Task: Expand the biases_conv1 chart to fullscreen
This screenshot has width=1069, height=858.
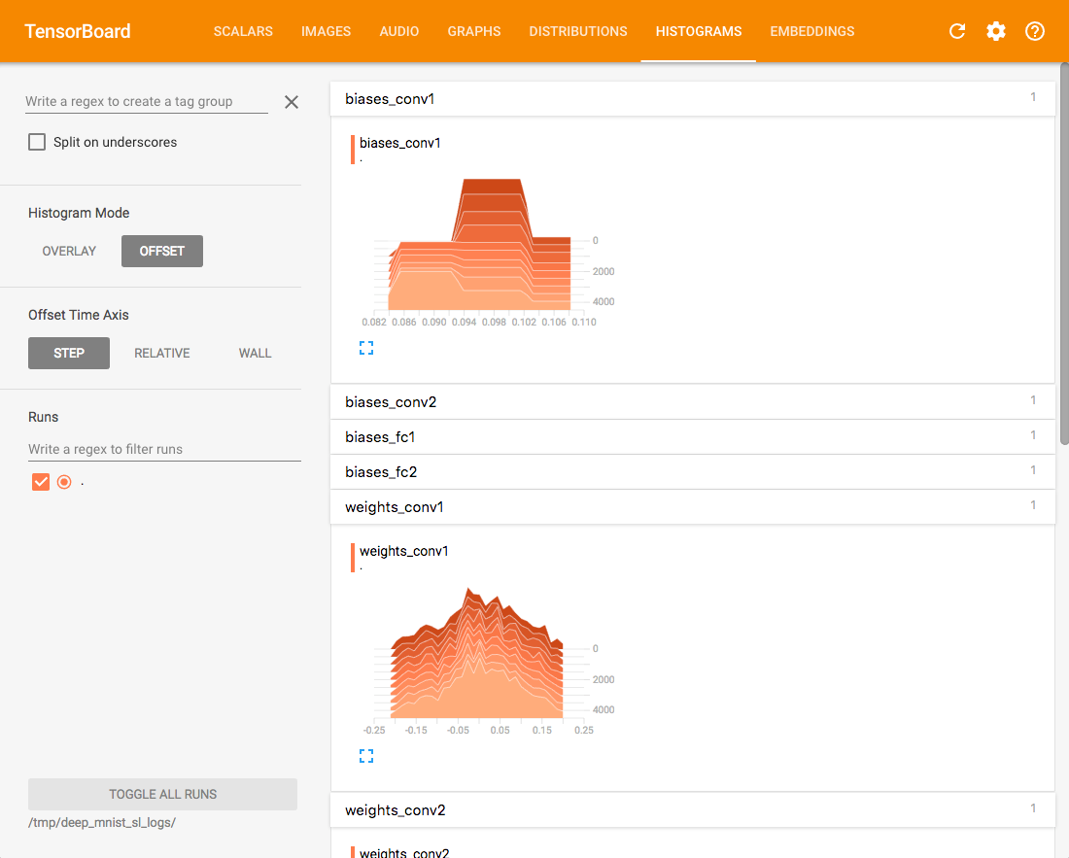Action: (x=366, y=347)
